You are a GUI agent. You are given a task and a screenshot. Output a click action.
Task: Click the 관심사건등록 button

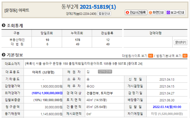point(136,13)
